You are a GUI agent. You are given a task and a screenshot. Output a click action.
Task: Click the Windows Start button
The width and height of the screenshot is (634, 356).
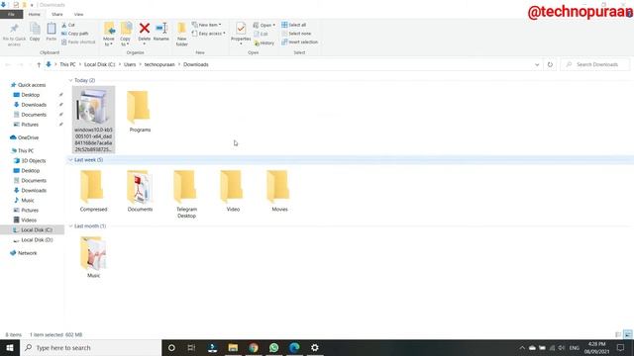click(x=10, y=347)
